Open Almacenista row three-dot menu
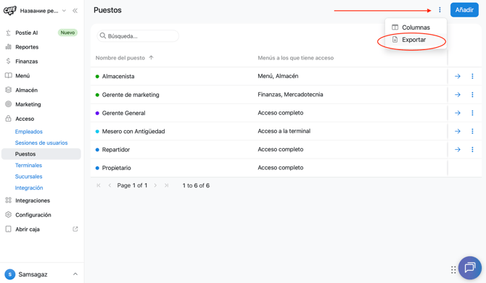Image resolution: width=486 pixels, height=283 pixels. tap(472, 76)
